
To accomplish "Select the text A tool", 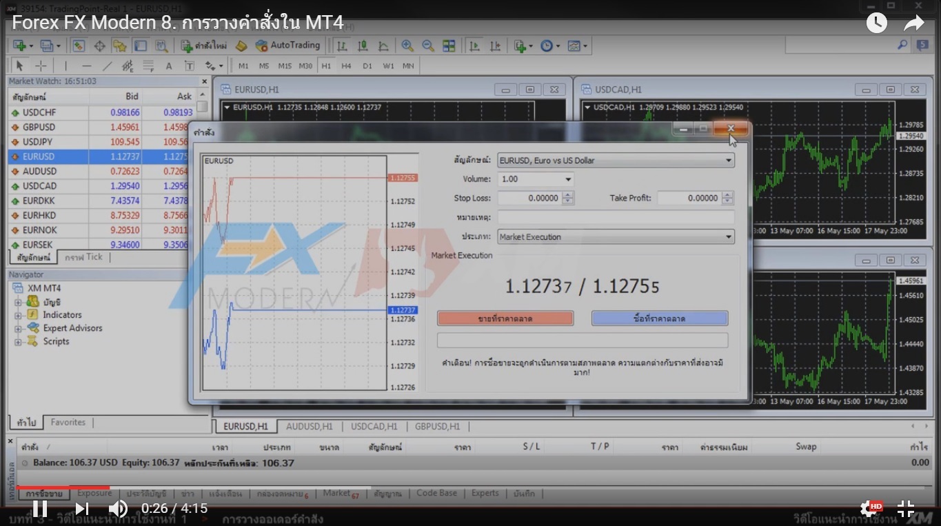I will pyautogui.click(x=169, y=66).
